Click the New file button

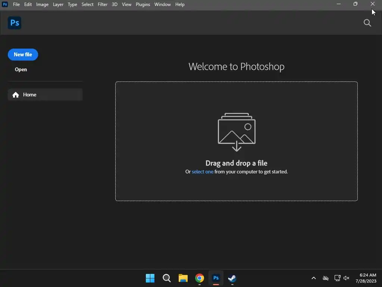point(23,55)
